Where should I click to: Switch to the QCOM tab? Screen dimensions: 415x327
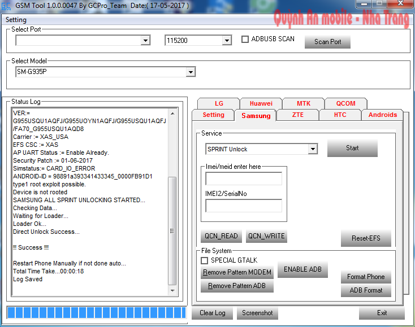[x=345, y=103]
